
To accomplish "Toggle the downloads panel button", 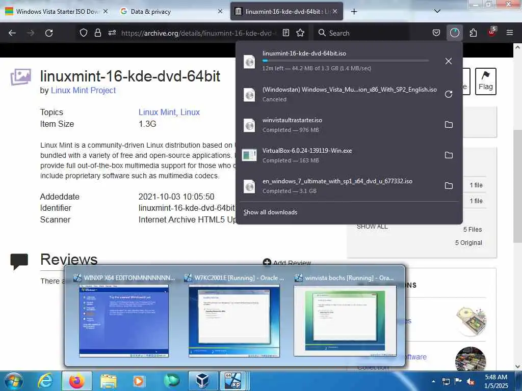I will click(454, 33).
